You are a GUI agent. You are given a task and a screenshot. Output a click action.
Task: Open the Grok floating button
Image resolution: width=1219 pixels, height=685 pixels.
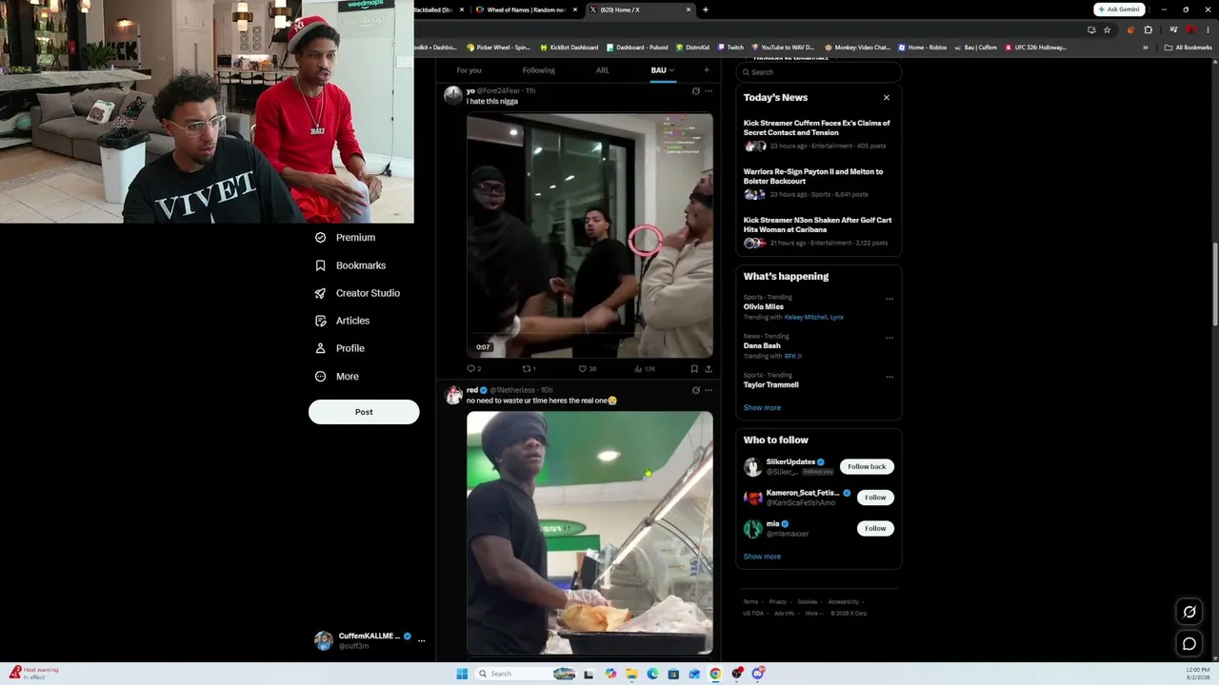pos(1189,612)
